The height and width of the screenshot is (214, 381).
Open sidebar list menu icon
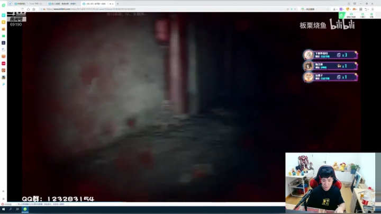pyautogui.click(x=3, y=199)
